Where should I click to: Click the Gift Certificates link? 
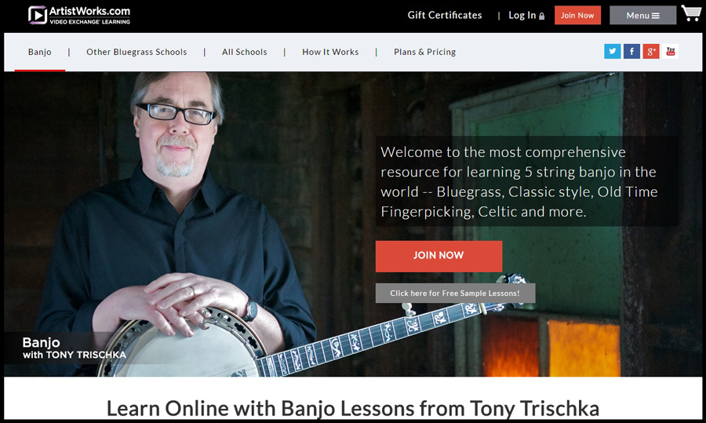click(445, 16)
